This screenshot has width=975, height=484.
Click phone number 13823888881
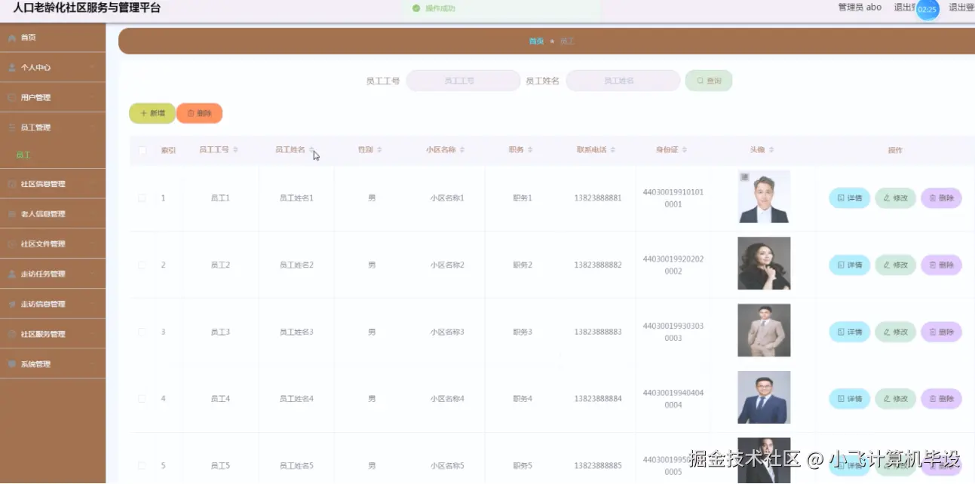click(x=598, y=198)
